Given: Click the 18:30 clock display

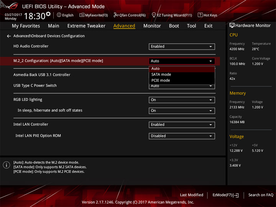Looking at the screenshot, I should [x=34, y=16].
